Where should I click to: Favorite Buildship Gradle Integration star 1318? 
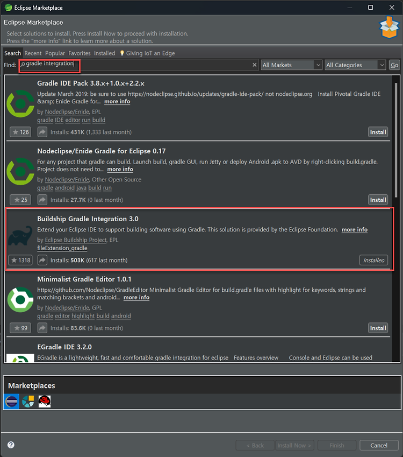20,260
